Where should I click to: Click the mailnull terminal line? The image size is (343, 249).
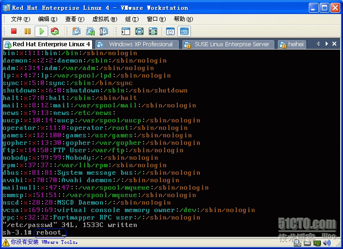point(105,188)
